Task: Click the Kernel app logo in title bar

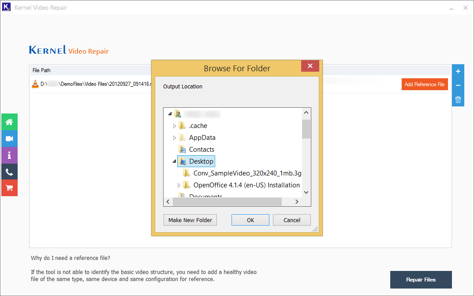Action: point(6,7)
